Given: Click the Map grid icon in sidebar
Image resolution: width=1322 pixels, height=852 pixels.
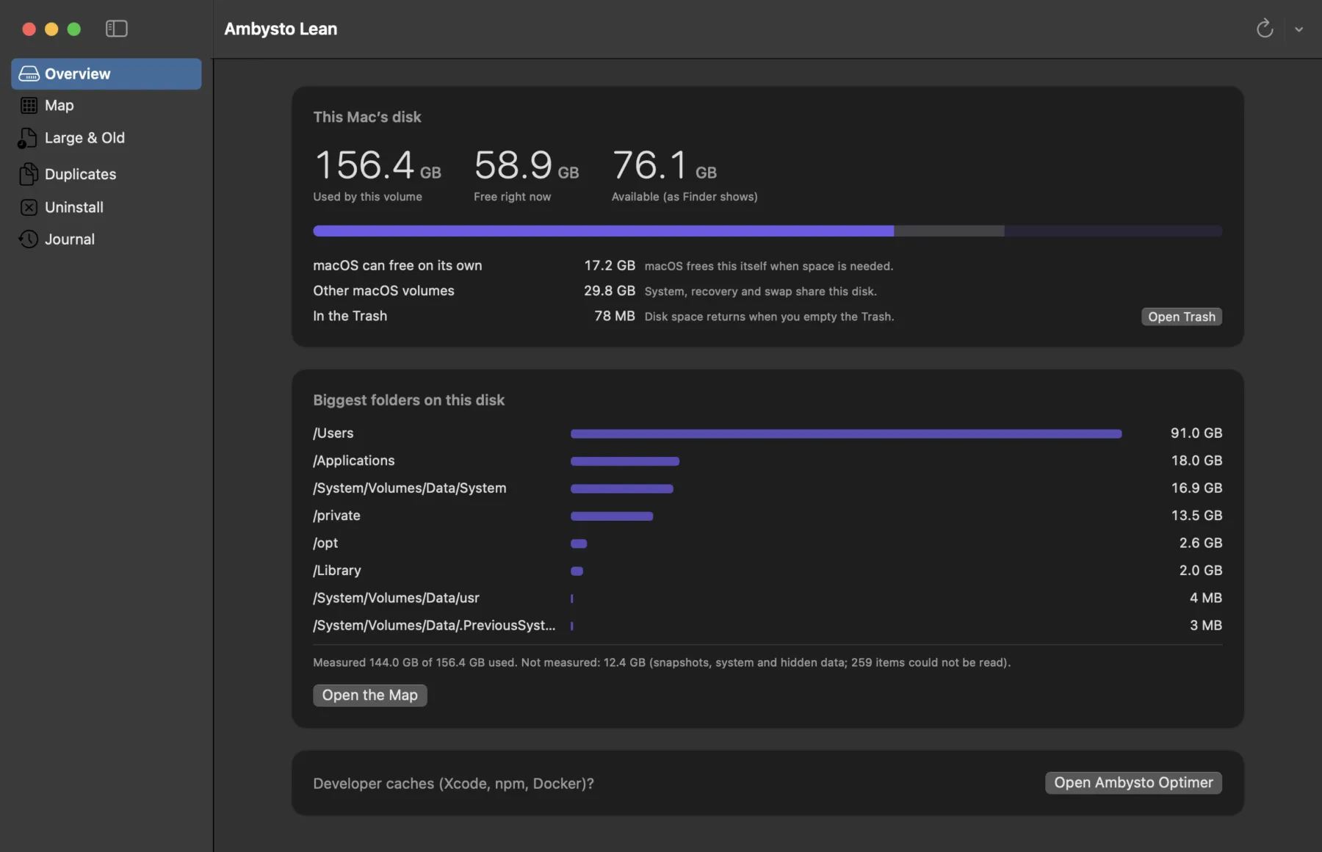Looking at the screenshot, I should [x=29, y=105].
